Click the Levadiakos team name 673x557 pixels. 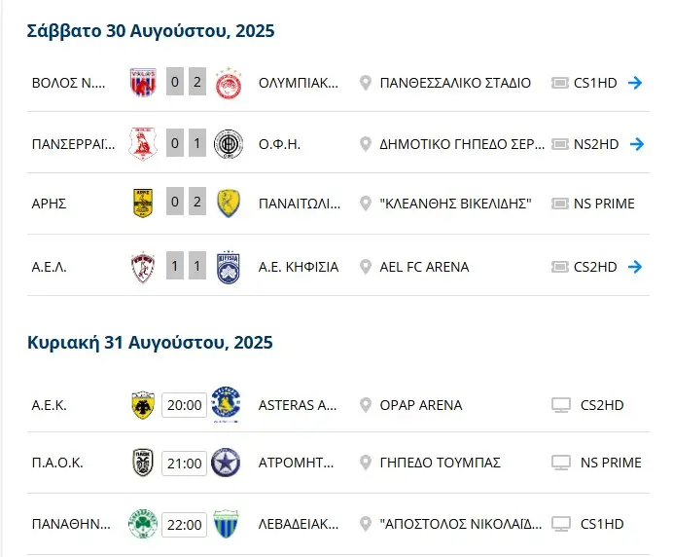click(x=299, y=525)
